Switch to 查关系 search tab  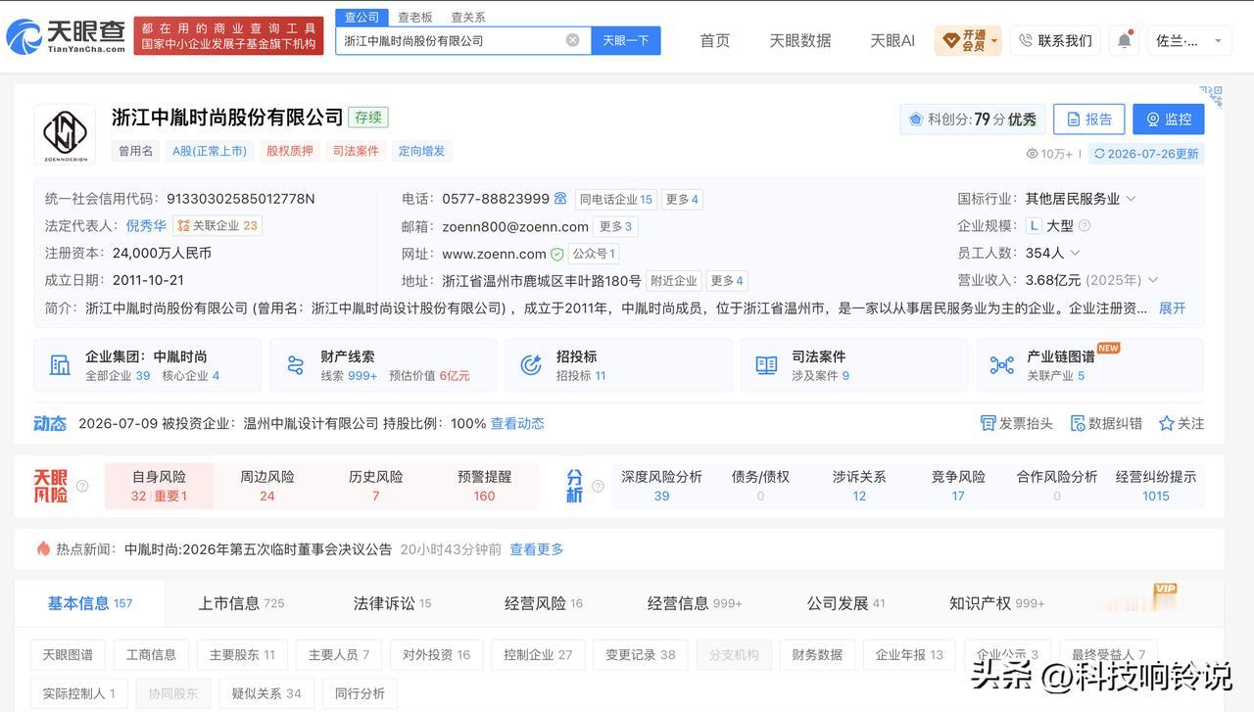tap(468, 18)
